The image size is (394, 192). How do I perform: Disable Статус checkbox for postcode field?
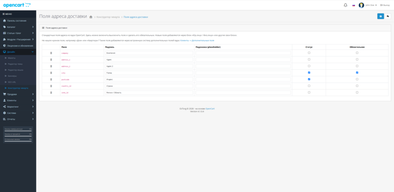click(x=309, y=79)
